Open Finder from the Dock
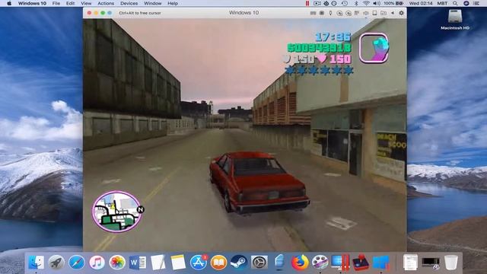487x274 pixels. [36, 263]
